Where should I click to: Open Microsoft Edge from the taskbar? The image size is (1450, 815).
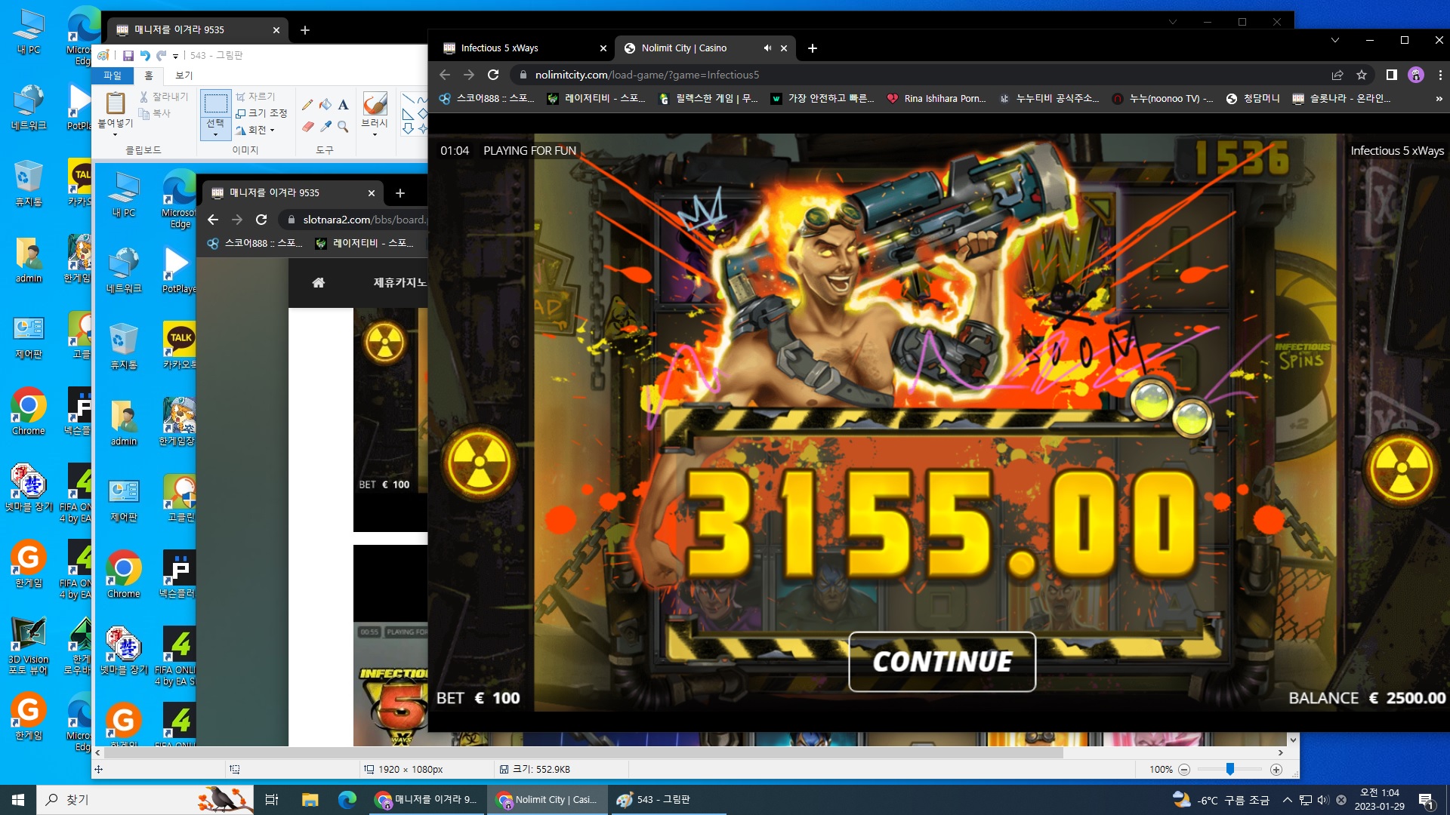tap(347, 800)
